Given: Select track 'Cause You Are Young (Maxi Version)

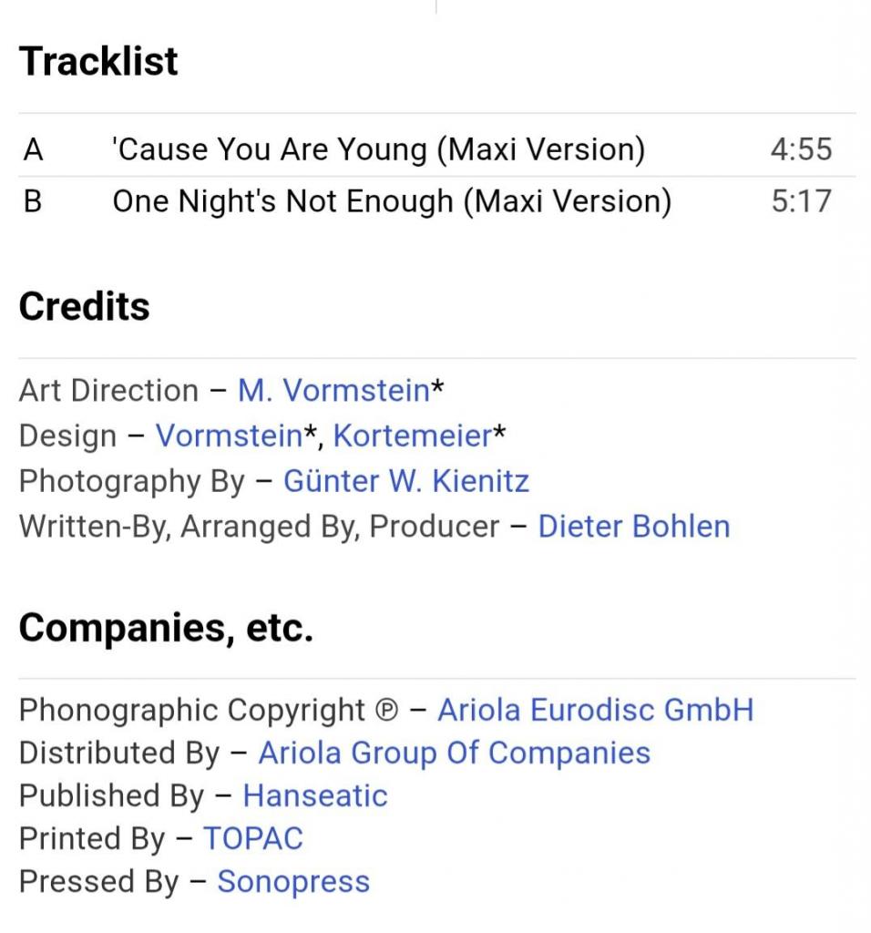Looking at the screenshot, I should click(x=377, y=149).
